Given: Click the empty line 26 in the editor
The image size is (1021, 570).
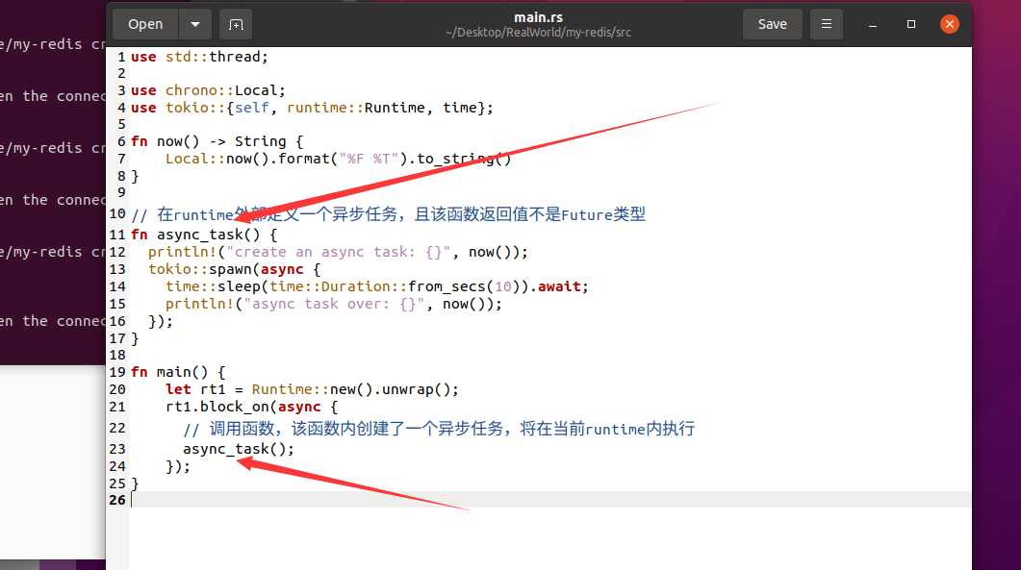Looking at the screenshot, I should [x=550, y=500].
